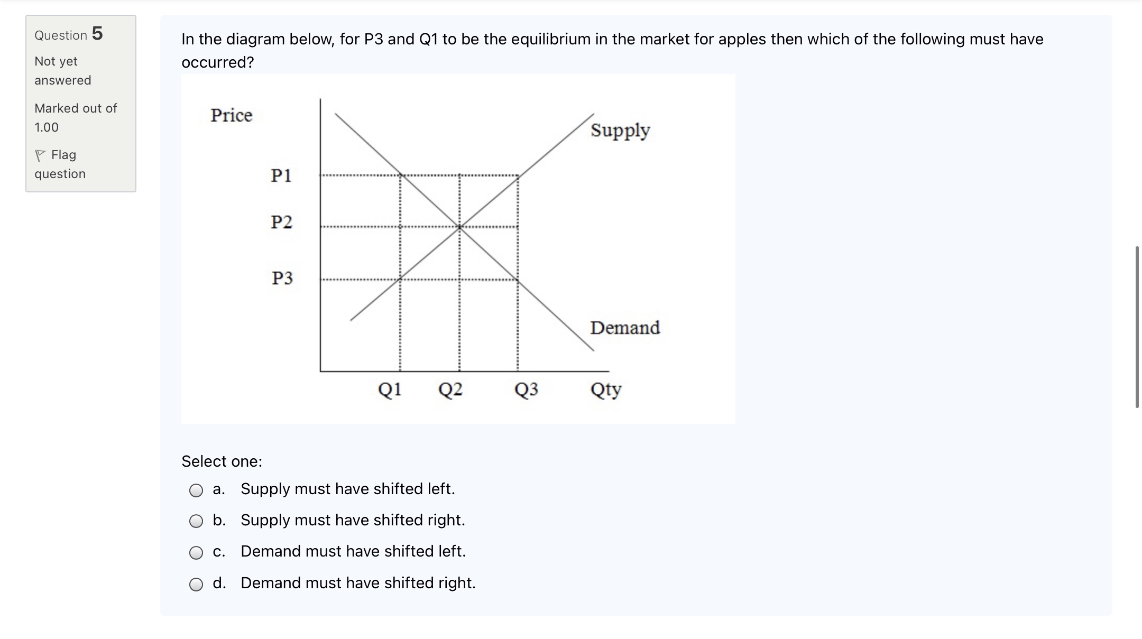Select answer c, Demand must have shifted left
This screenshot has width=1142, height=639.
[196, 553]
